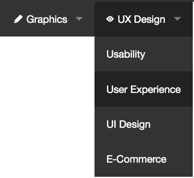Click the pencil icon beside Graphics
Viewport: 194px width, 178px height.
[18, 19]
